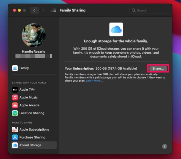
Task: Click the Family sidebar icon
Action: tap(15, 68)
